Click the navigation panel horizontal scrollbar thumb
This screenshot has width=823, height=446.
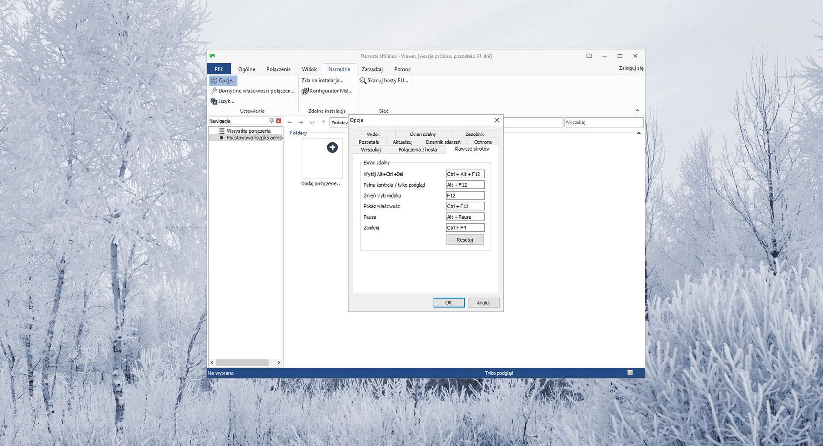tap(242, 363)
